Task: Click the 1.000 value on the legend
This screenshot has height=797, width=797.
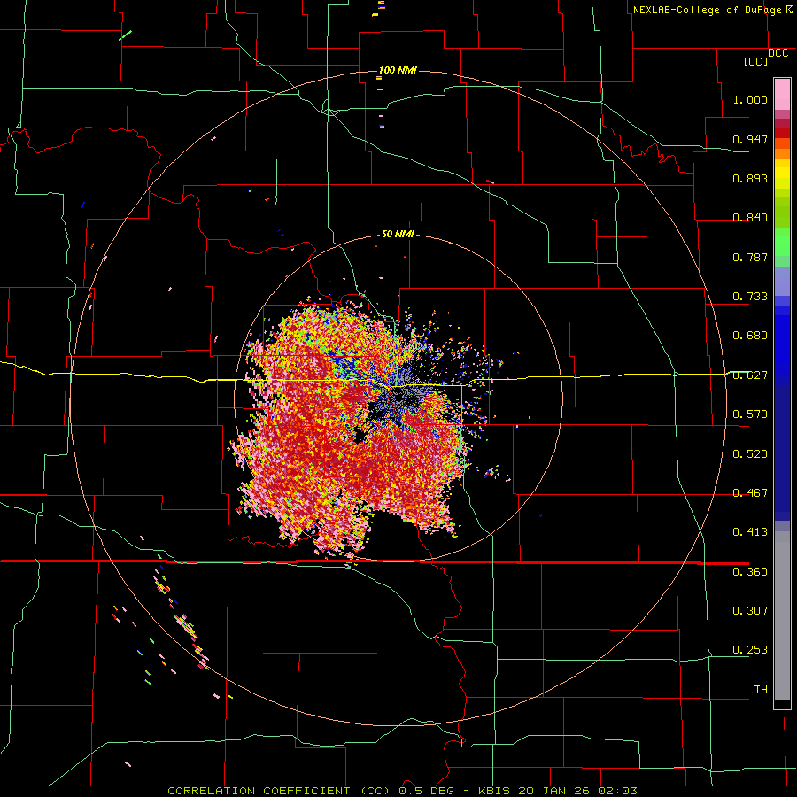Action: (750, 99)
